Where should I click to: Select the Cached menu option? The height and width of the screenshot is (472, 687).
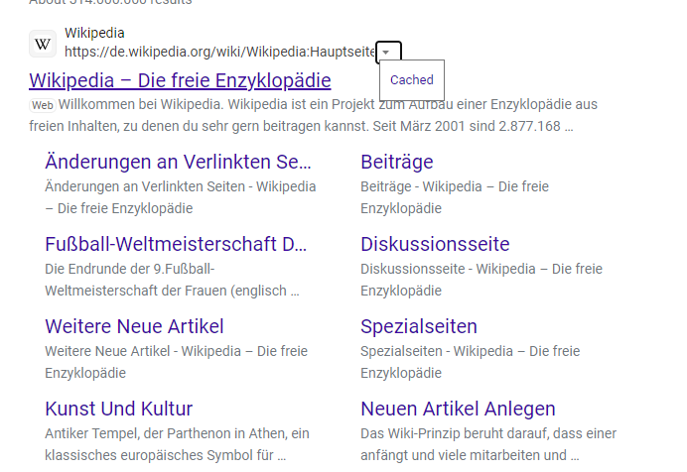pos(411,80)
